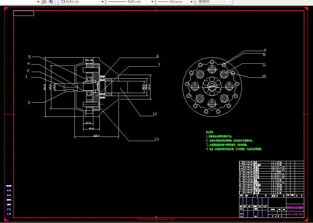Select part balloon number 7
The width and height of the screenshot is (313, 223).
pyautogui.click(x=159, y=65)
